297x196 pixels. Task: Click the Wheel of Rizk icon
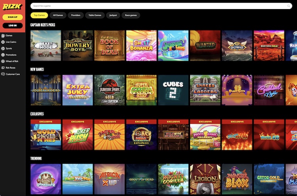tap(3, 61)
